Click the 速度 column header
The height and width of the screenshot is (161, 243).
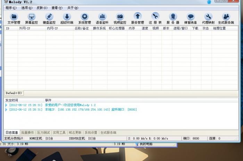[146, 28]
